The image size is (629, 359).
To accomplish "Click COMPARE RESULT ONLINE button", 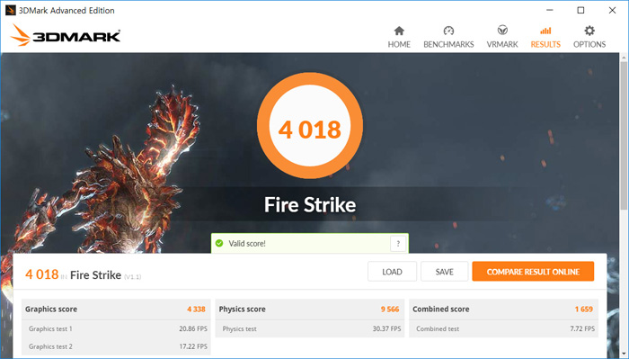I will click(x=533, y=272).
